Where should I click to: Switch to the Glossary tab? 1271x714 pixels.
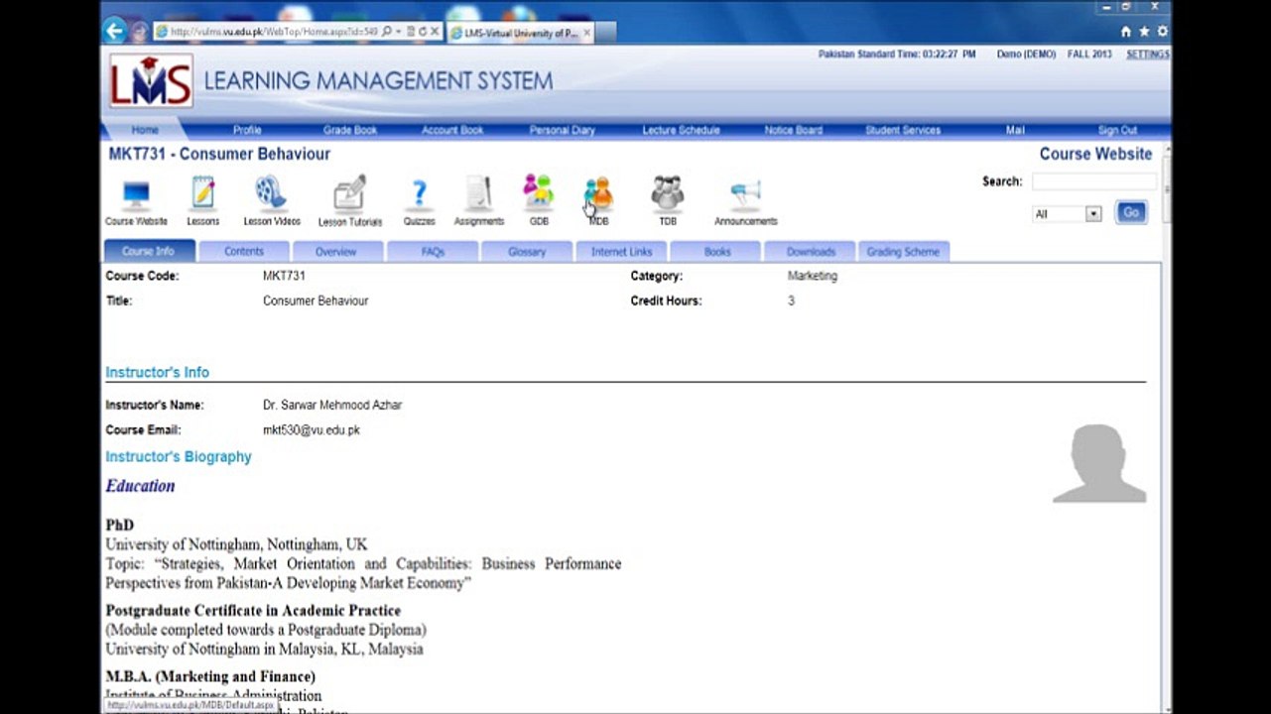pos(527,252)
